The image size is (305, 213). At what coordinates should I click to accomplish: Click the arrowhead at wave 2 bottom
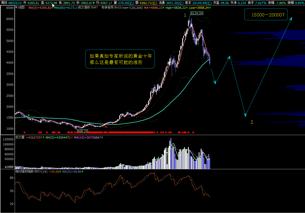245,115
